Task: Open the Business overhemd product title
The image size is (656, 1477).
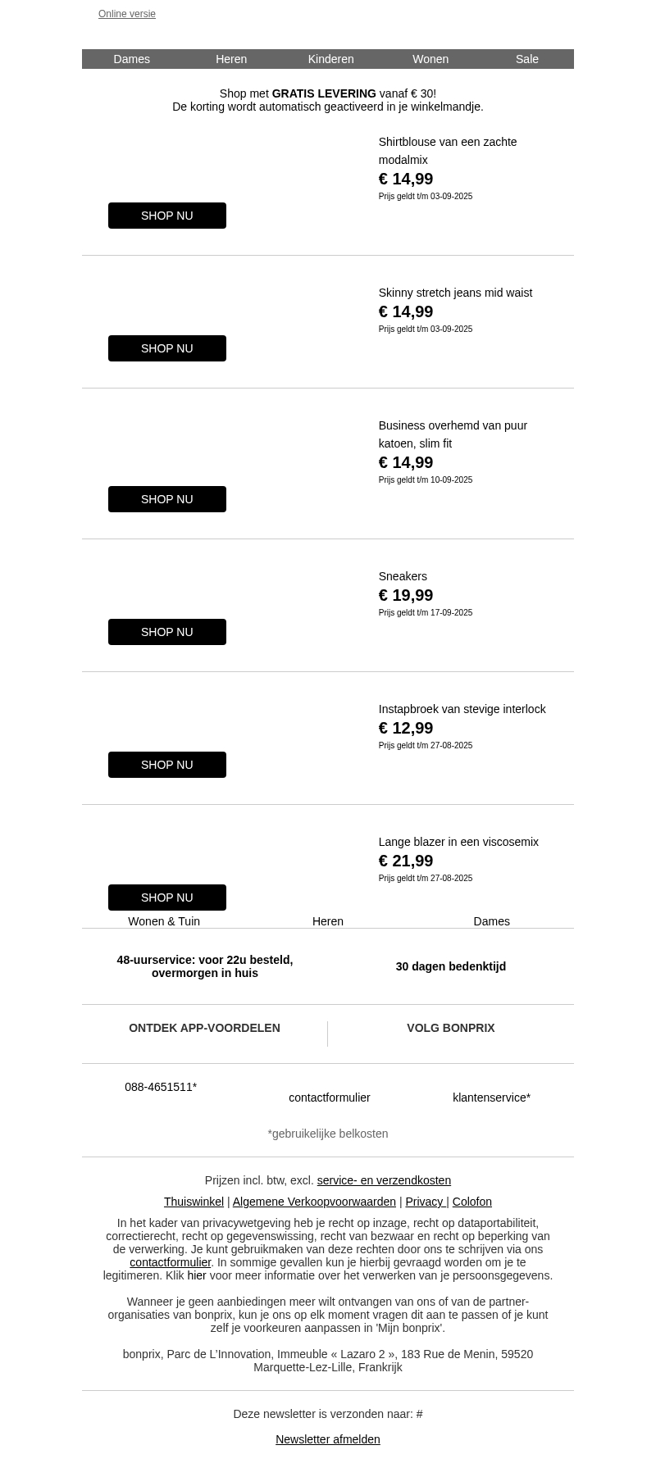Action: pos(453,434)
